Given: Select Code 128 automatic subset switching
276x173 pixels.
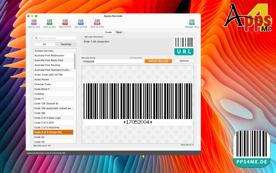Looking at the screenshot, I should 53,108.
